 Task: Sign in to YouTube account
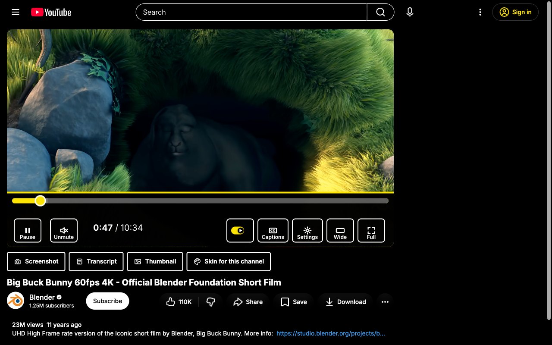(515, 12)
